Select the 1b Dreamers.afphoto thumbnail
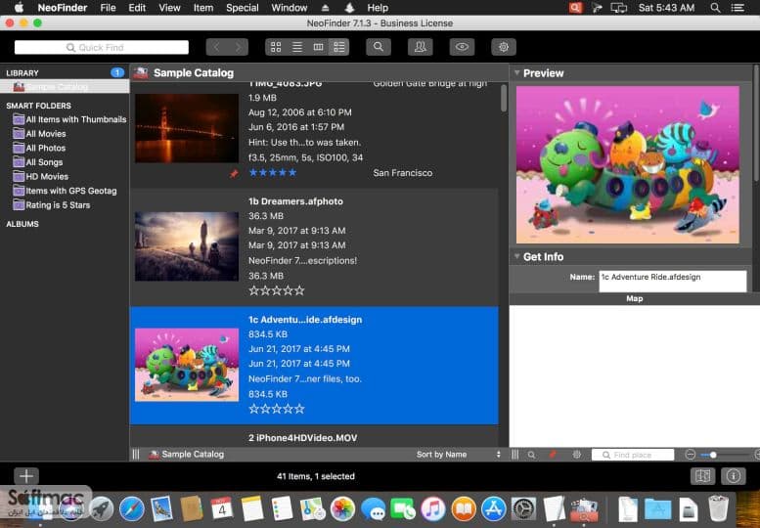Viewport: 760px width, 528px height. pyautogui.click(x=187, y=246)
